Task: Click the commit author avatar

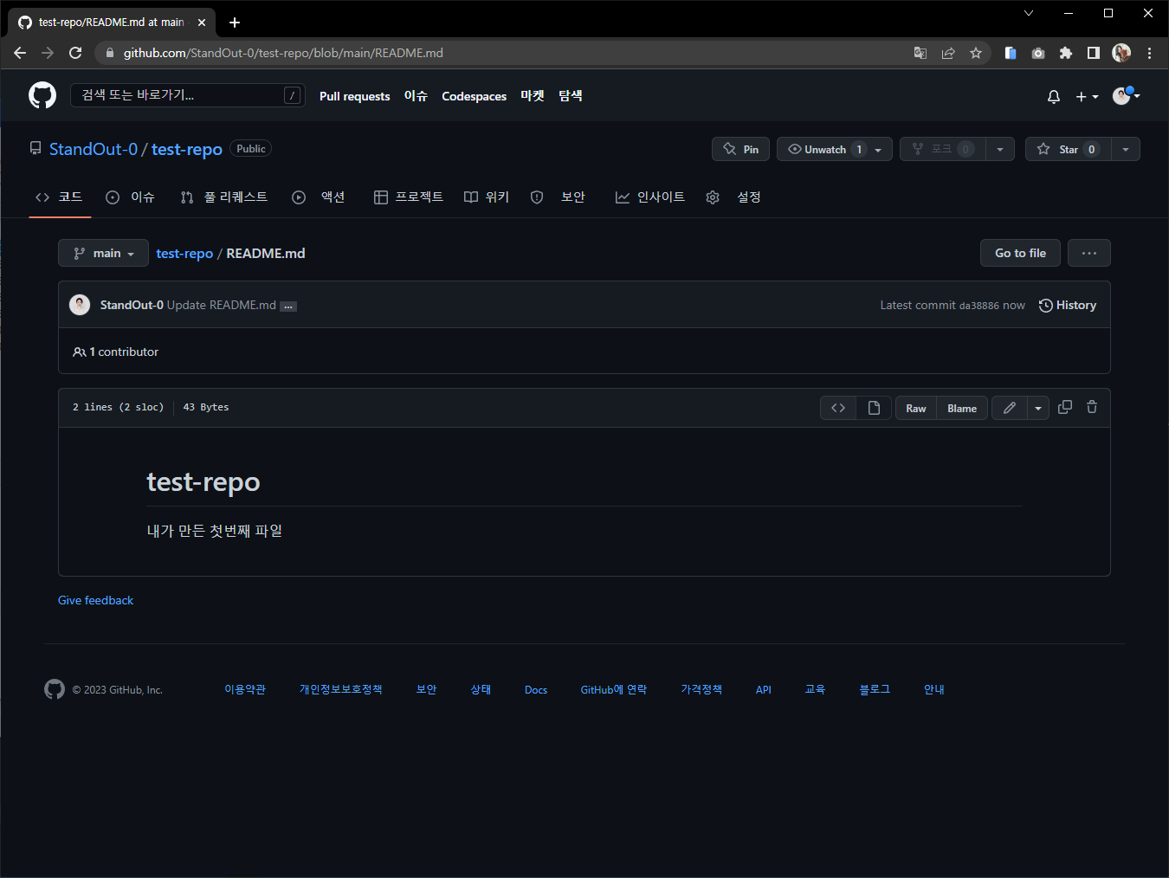Action: 80,305
